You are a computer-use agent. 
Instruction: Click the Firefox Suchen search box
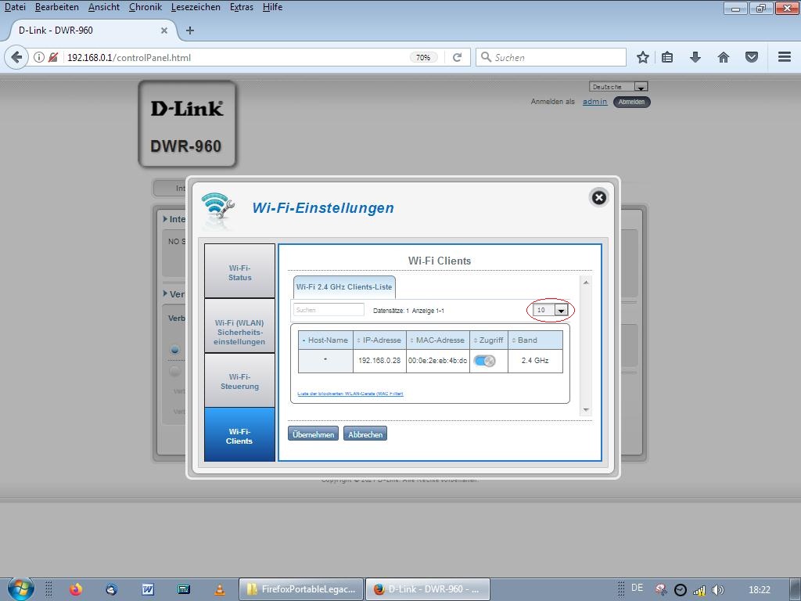click(551, 57)
